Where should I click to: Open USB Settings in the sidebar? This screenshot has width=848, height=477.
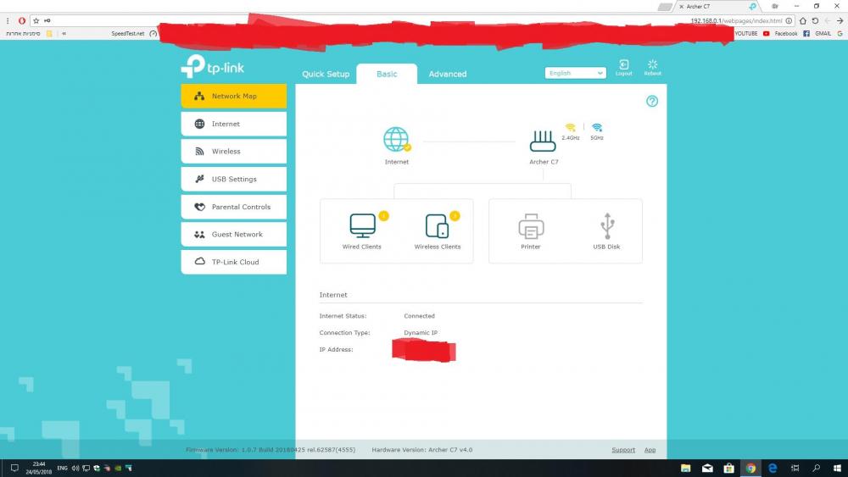[x=234, y=179]
